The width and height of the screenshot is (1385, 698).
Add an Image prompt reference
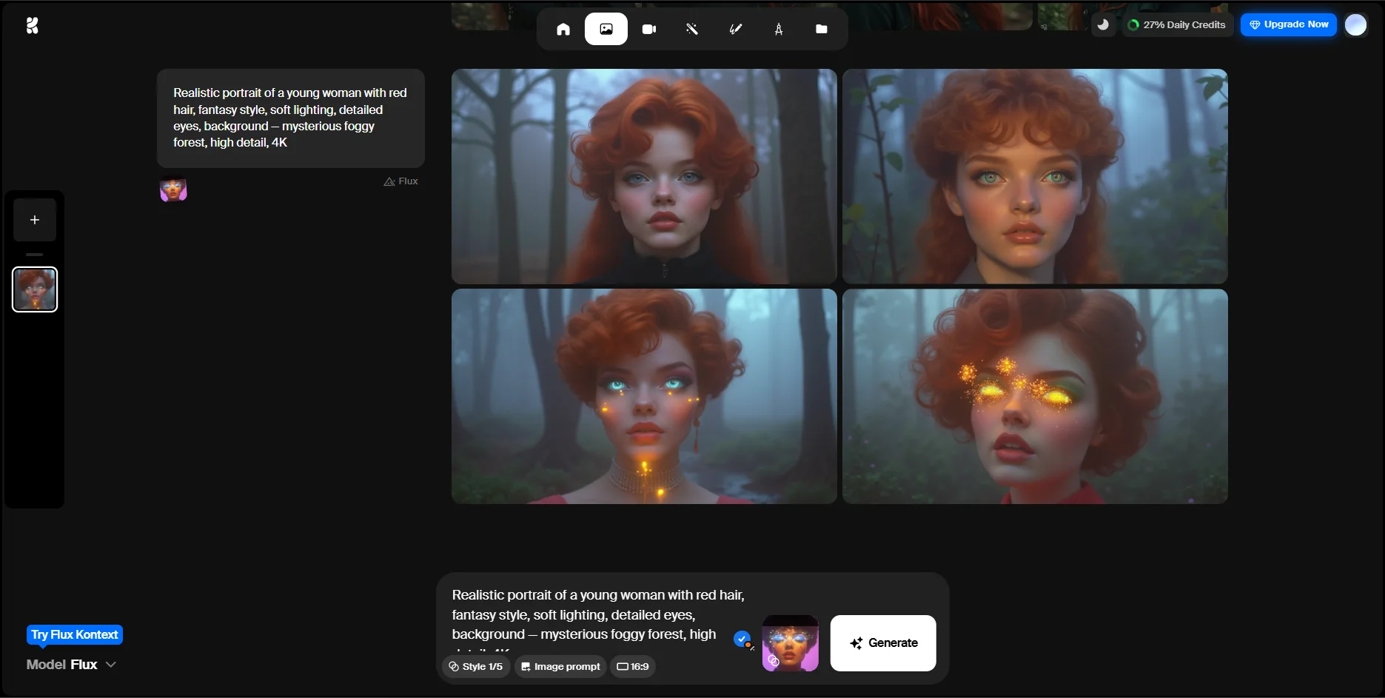pyautogui.click(x=560, y=667)
